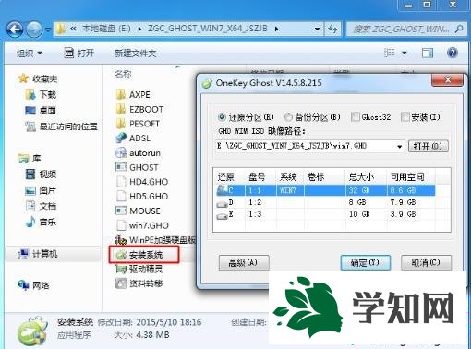471x349 pixels.
Task: Select the PESOFT folder icon
Action: click(x=121, y=124)
